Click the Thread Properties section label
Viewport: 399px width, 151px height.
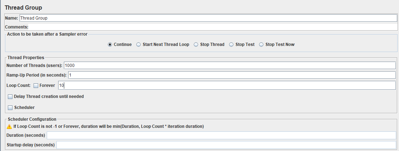click(26, 57)
